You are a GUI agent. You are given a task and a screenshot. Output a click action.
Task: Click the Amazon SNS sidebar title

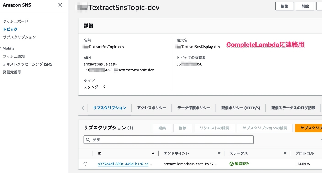17,5
